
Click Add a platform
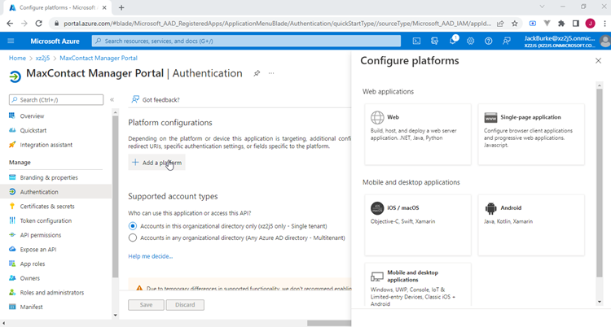(x=156, y=163)
